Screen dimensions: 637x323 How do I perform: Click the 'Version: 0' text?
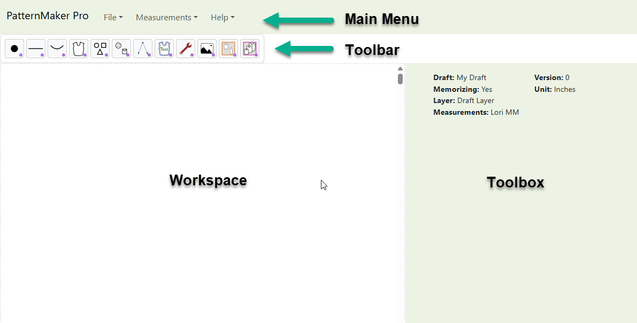(551, 77)
